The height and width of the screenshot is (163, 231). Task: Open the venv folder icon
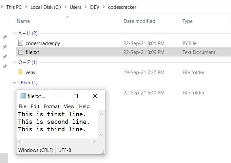[x=20, y=72]
